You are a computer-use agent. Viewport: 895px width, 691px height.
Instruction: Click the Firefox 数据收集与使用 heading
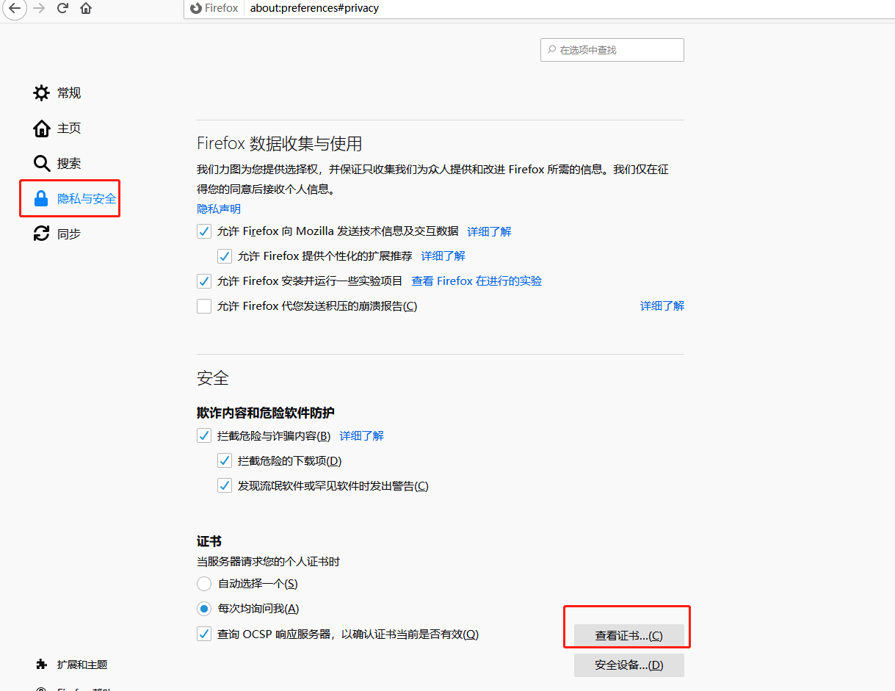pos(280,143)
